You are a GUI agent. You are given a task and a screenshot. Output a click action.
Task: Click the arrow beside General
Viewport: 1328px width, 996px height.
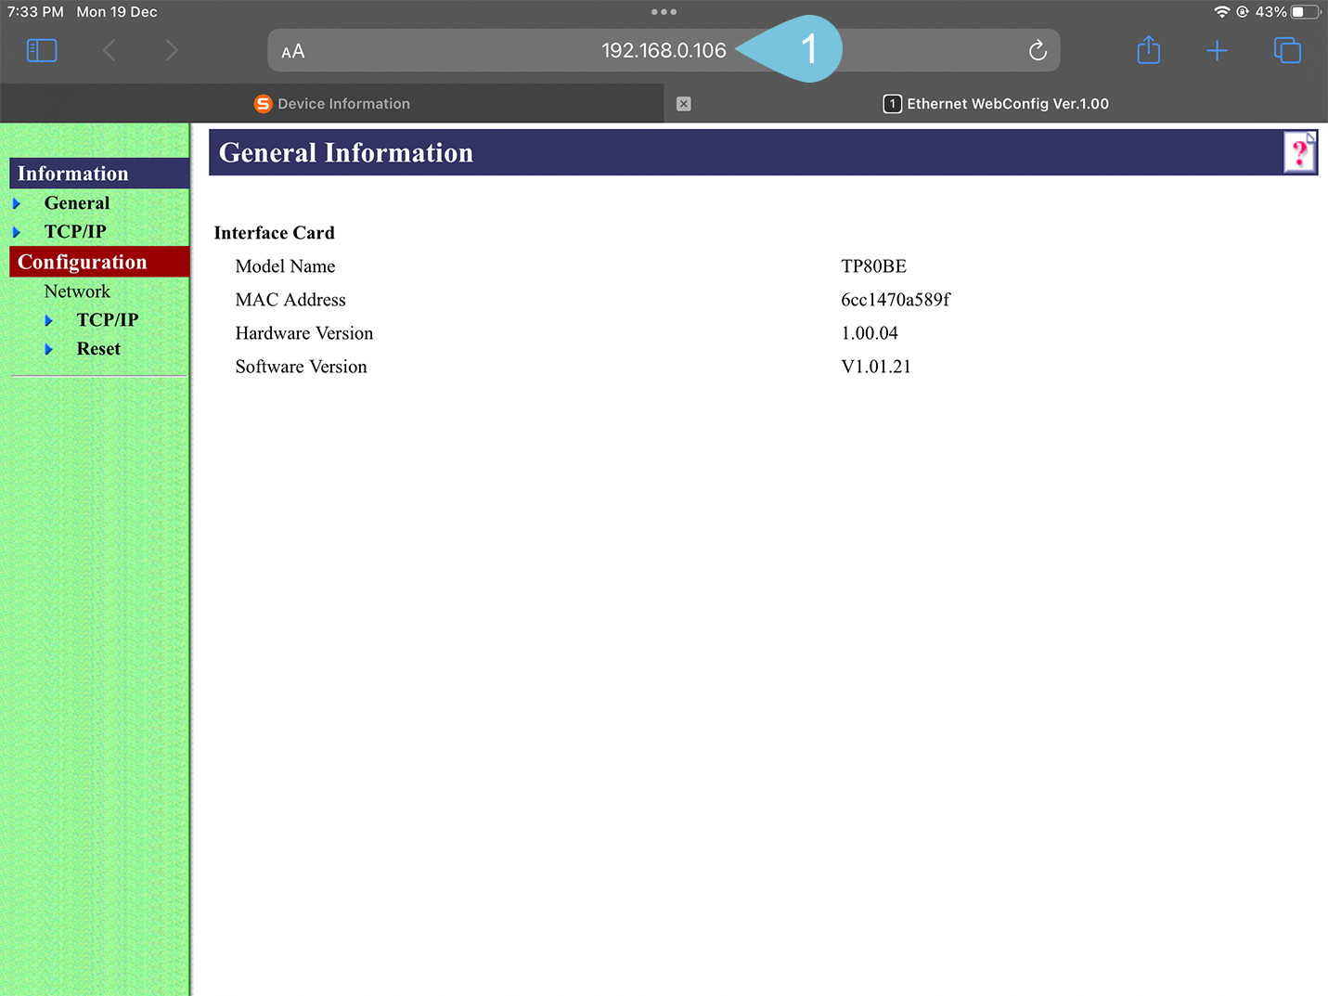pos(17,203)
